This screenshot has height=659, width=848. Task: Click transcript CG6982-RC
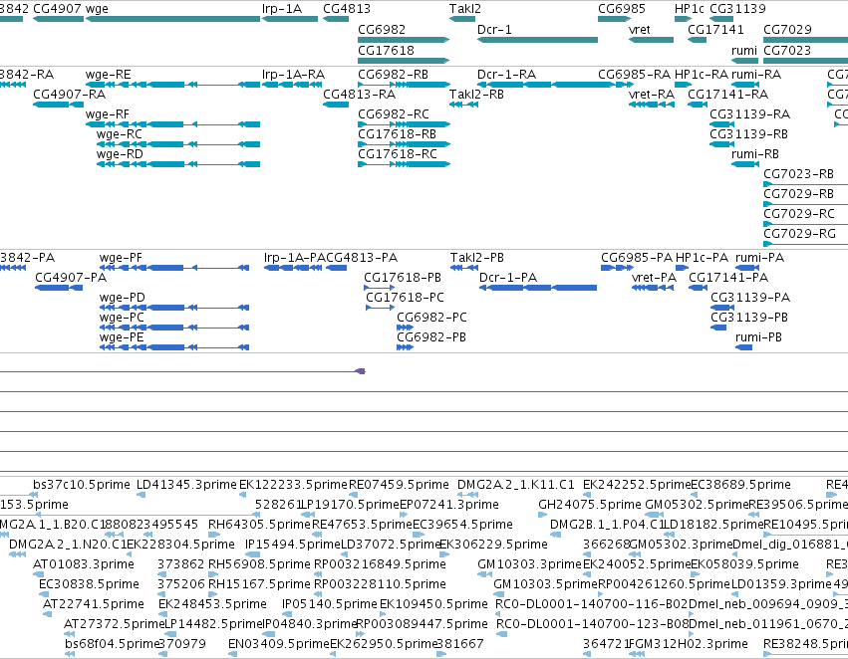pyautogui.click(x=404, y=124)
